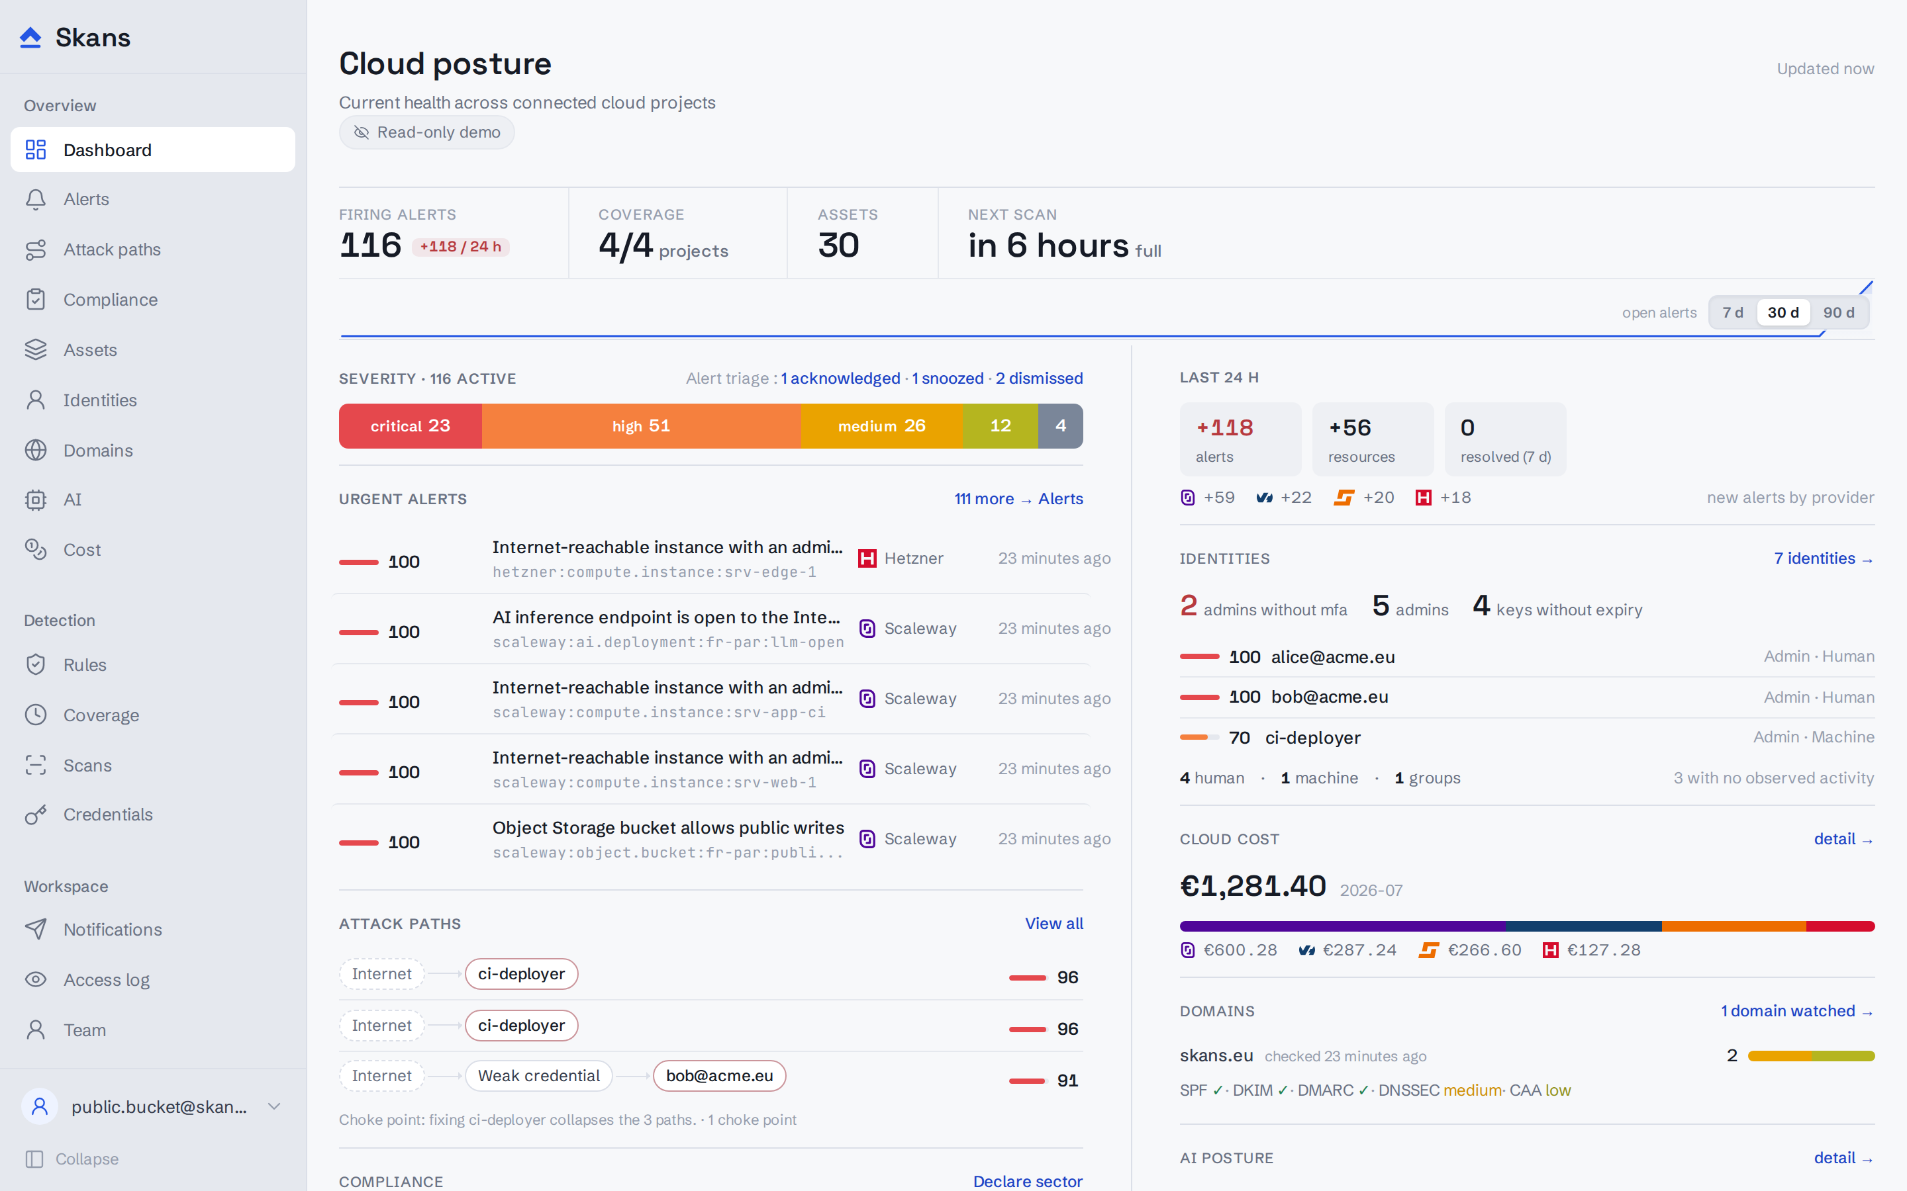This screenshot has height=1191, width=1907.
Task: Open the Alerts menu item
Action: pyautogui.click(x=153, y=199)
